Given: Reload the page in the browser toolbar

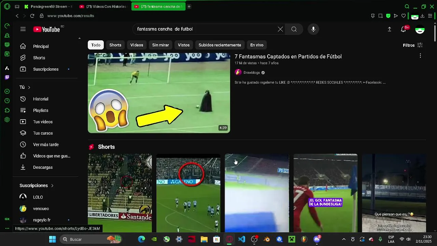Looking at the screenshot, I should (x=32, y=16).
